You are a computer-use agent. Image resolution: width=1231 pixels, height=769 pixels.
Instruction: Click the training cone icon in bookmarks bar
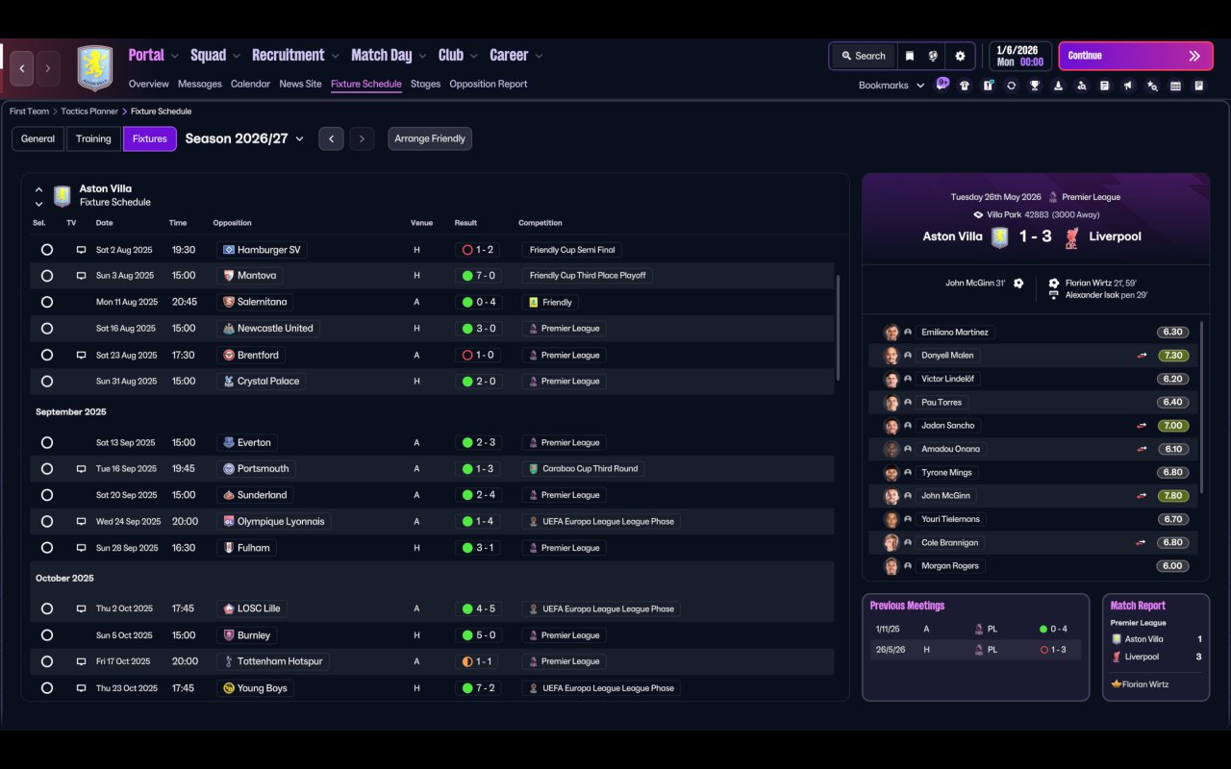pyautogui.click(x=1058, y=86)
